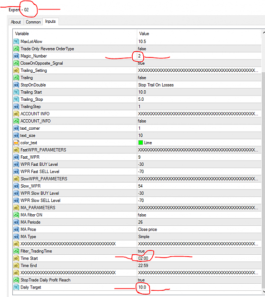Toggle the Trailing false value
The width and height of the screenshot is (265, 297).
tap(199, 77)
